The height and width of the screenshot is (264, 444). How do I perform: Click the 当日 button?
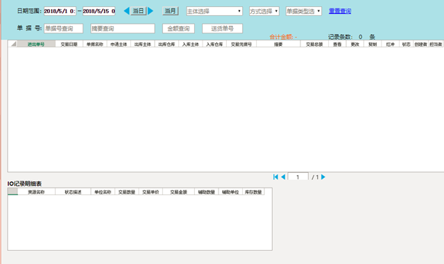pos(138,11)
